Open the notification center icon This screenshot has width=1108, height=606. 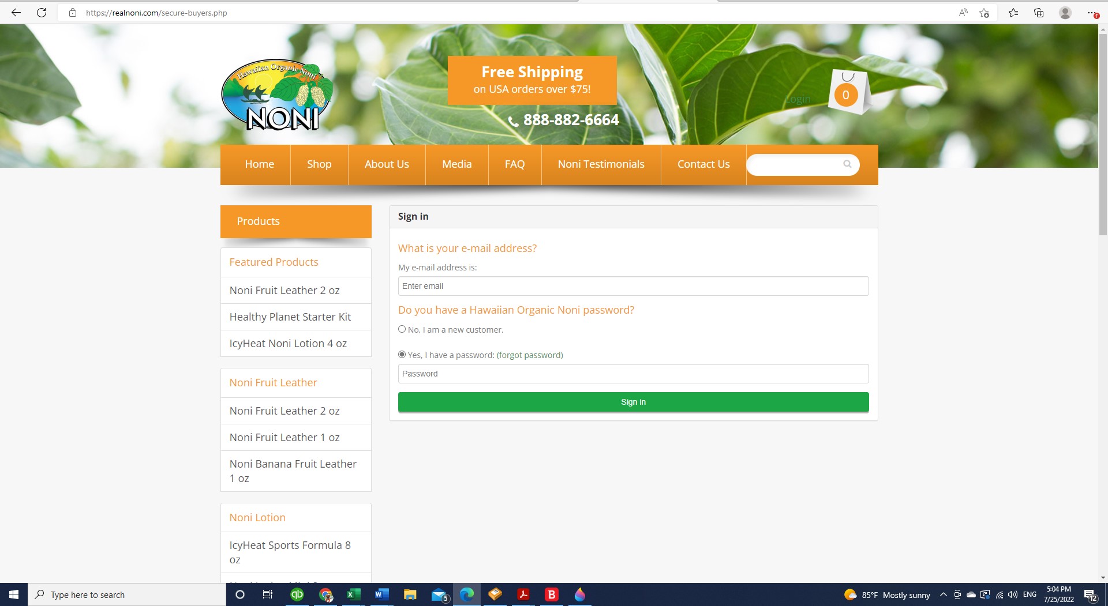(x=1091, y=595)
